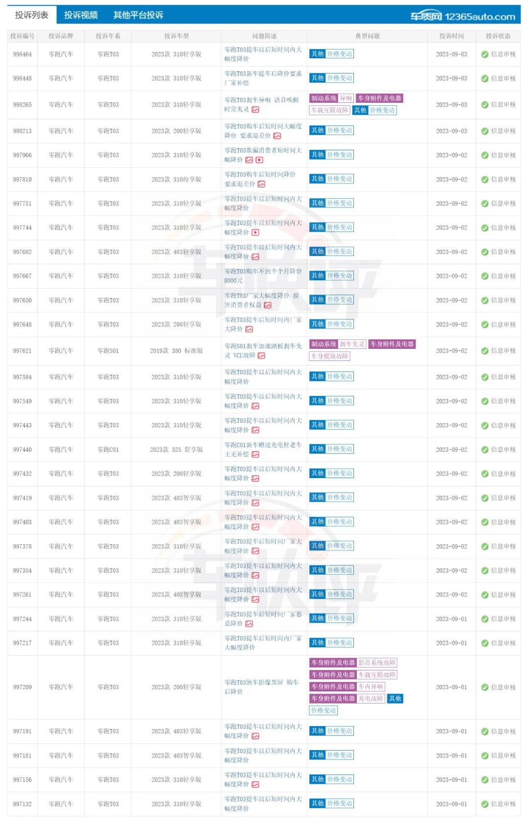Click 价格变动 tag in row 998448
The width and height of the screenshot is (528, 824).
pos(340,78)
